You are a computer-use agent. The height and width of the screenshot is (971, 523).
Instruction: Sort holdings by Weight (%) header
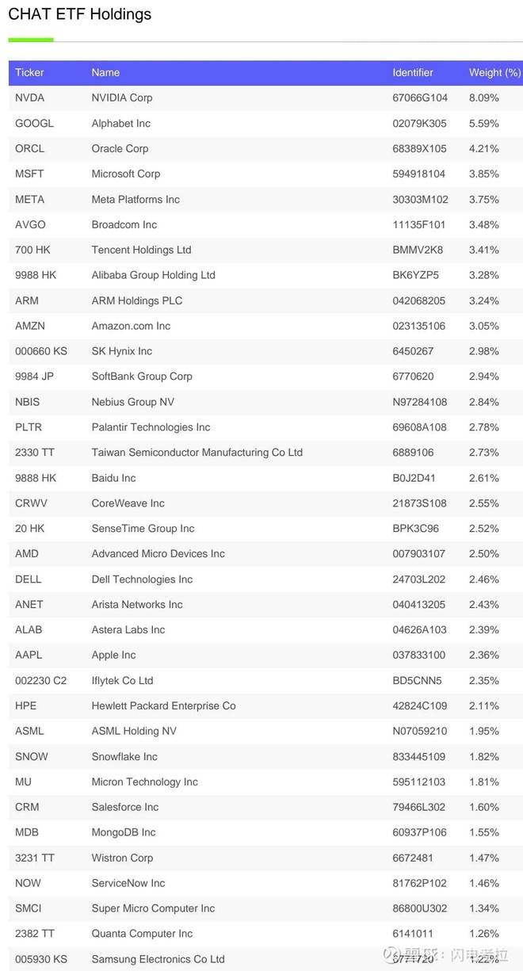(x=494, y=73)
